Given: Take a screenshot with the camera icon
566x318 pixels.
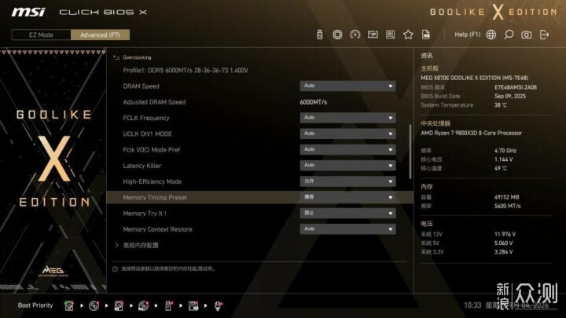Looking at the screenshot, I should pos(526,35).
